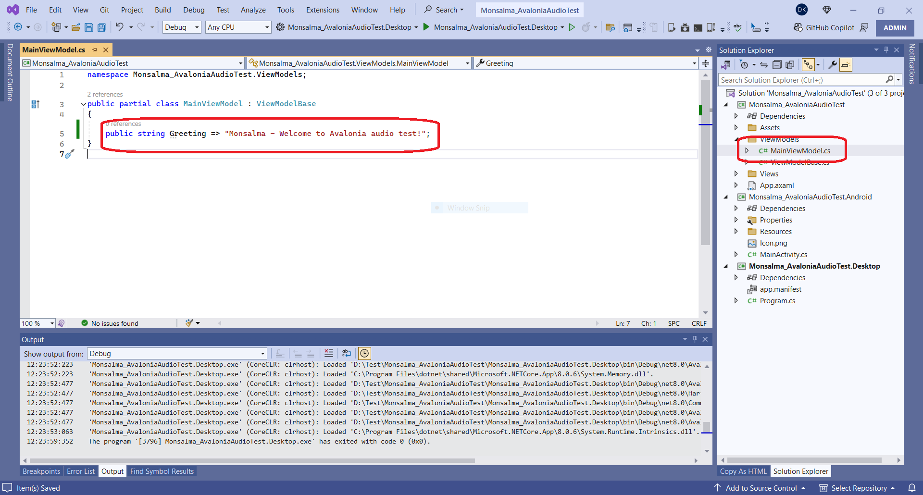923x495 pixels.
Task: Click the status bar notifications bell icon
Action: click(x=911, y=488)
